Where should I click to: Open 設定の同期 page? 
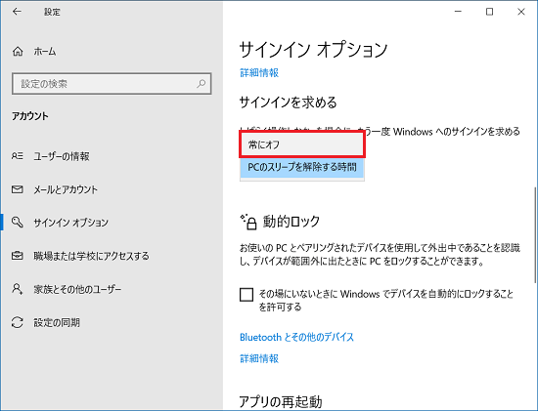click(x=57, y=322)
